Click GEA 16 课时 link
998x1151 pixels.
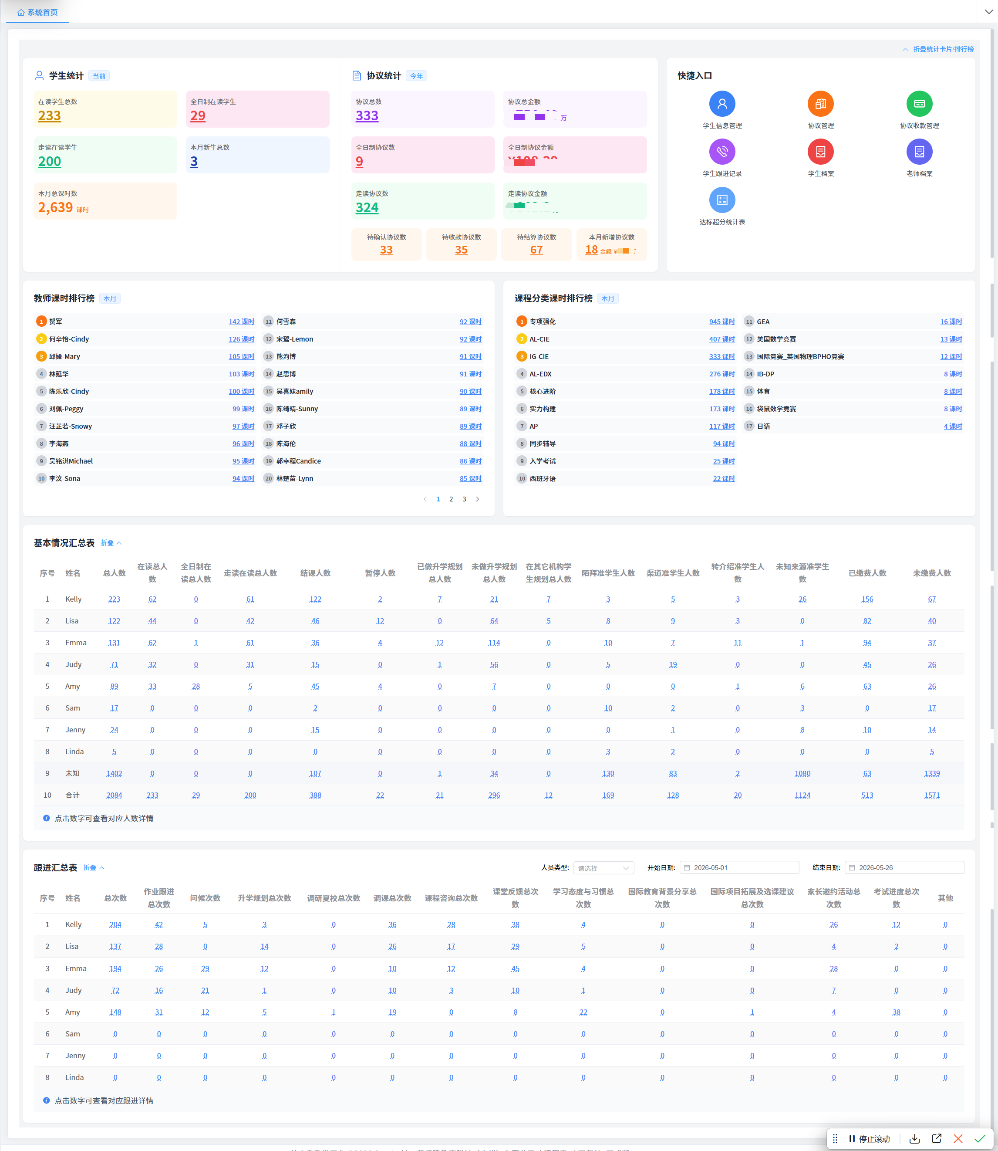coord(951,322)
